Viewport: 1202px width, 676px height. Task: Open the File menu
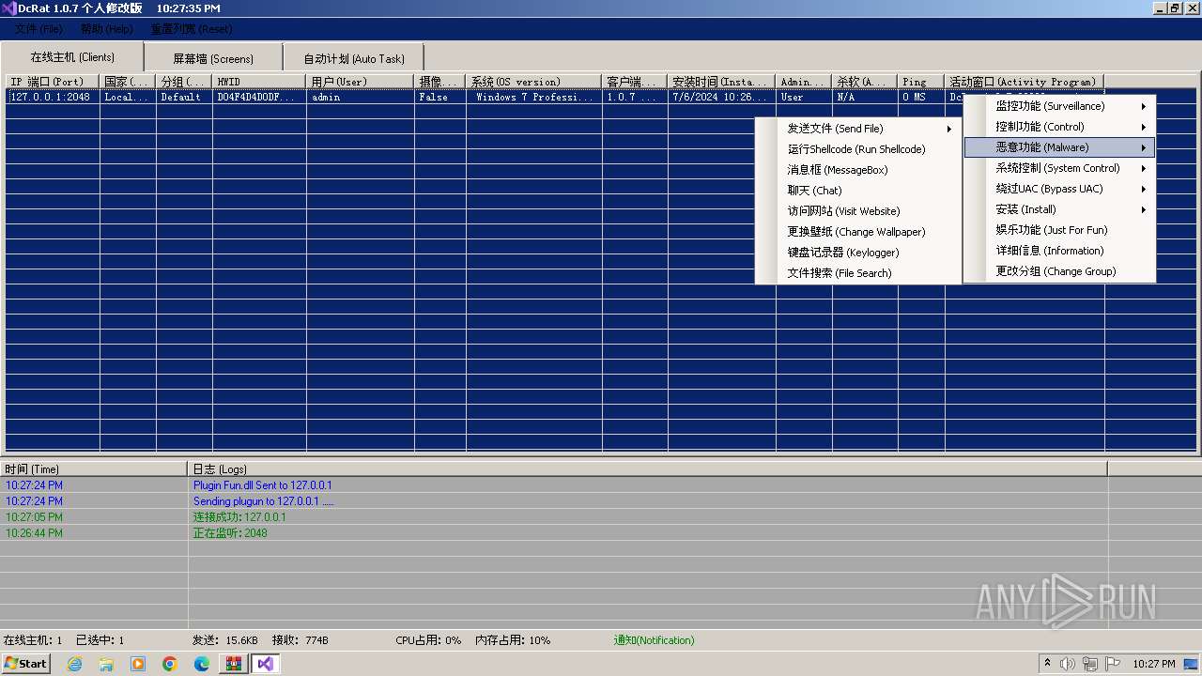click(39, 29)
